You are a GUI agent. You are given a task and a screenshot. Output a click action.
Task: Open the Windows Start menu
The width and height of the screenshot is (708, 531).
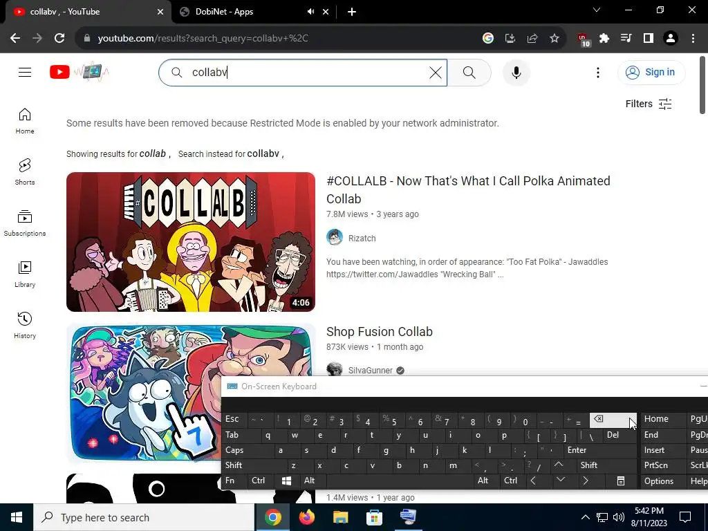17,517
